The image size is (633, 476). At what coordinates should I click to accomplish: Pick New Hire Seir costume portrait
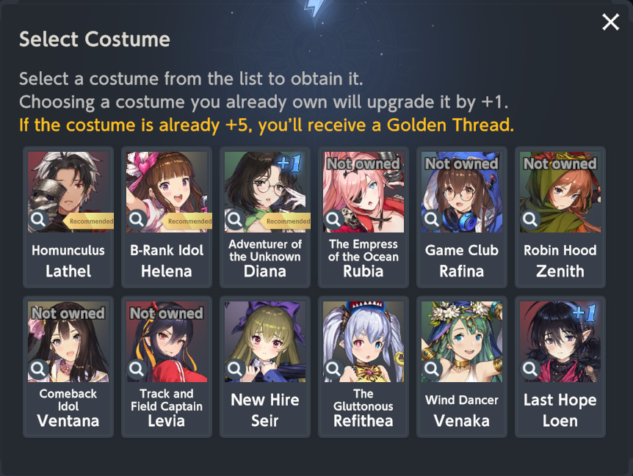(x=265, y=341)
